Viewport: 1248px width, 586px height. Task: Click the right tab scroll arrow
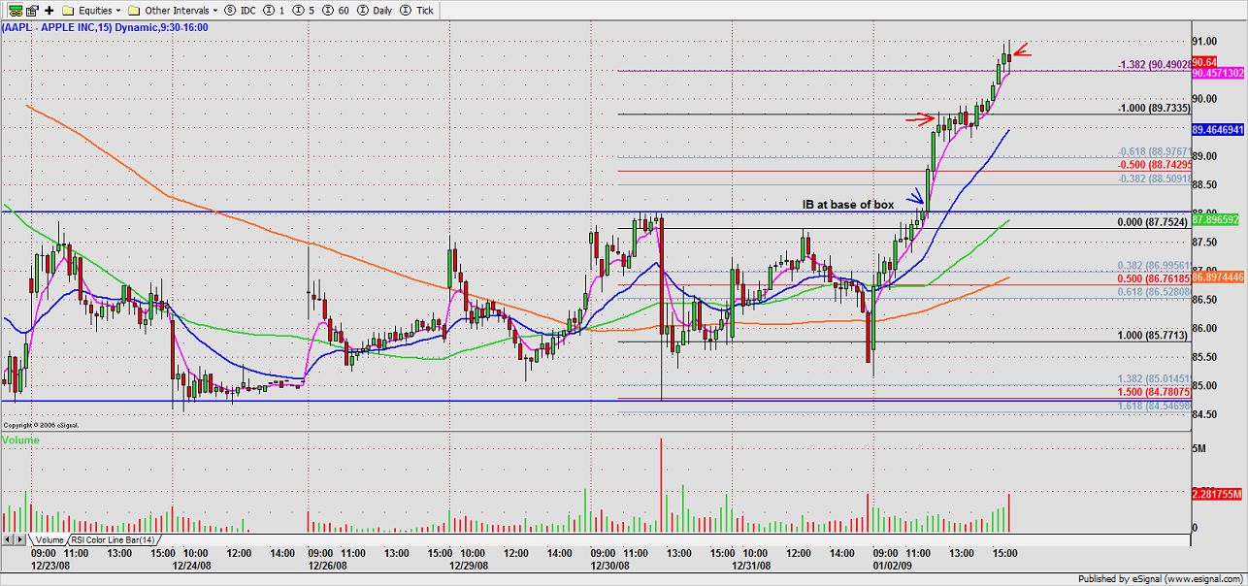(x=18, y=538)
